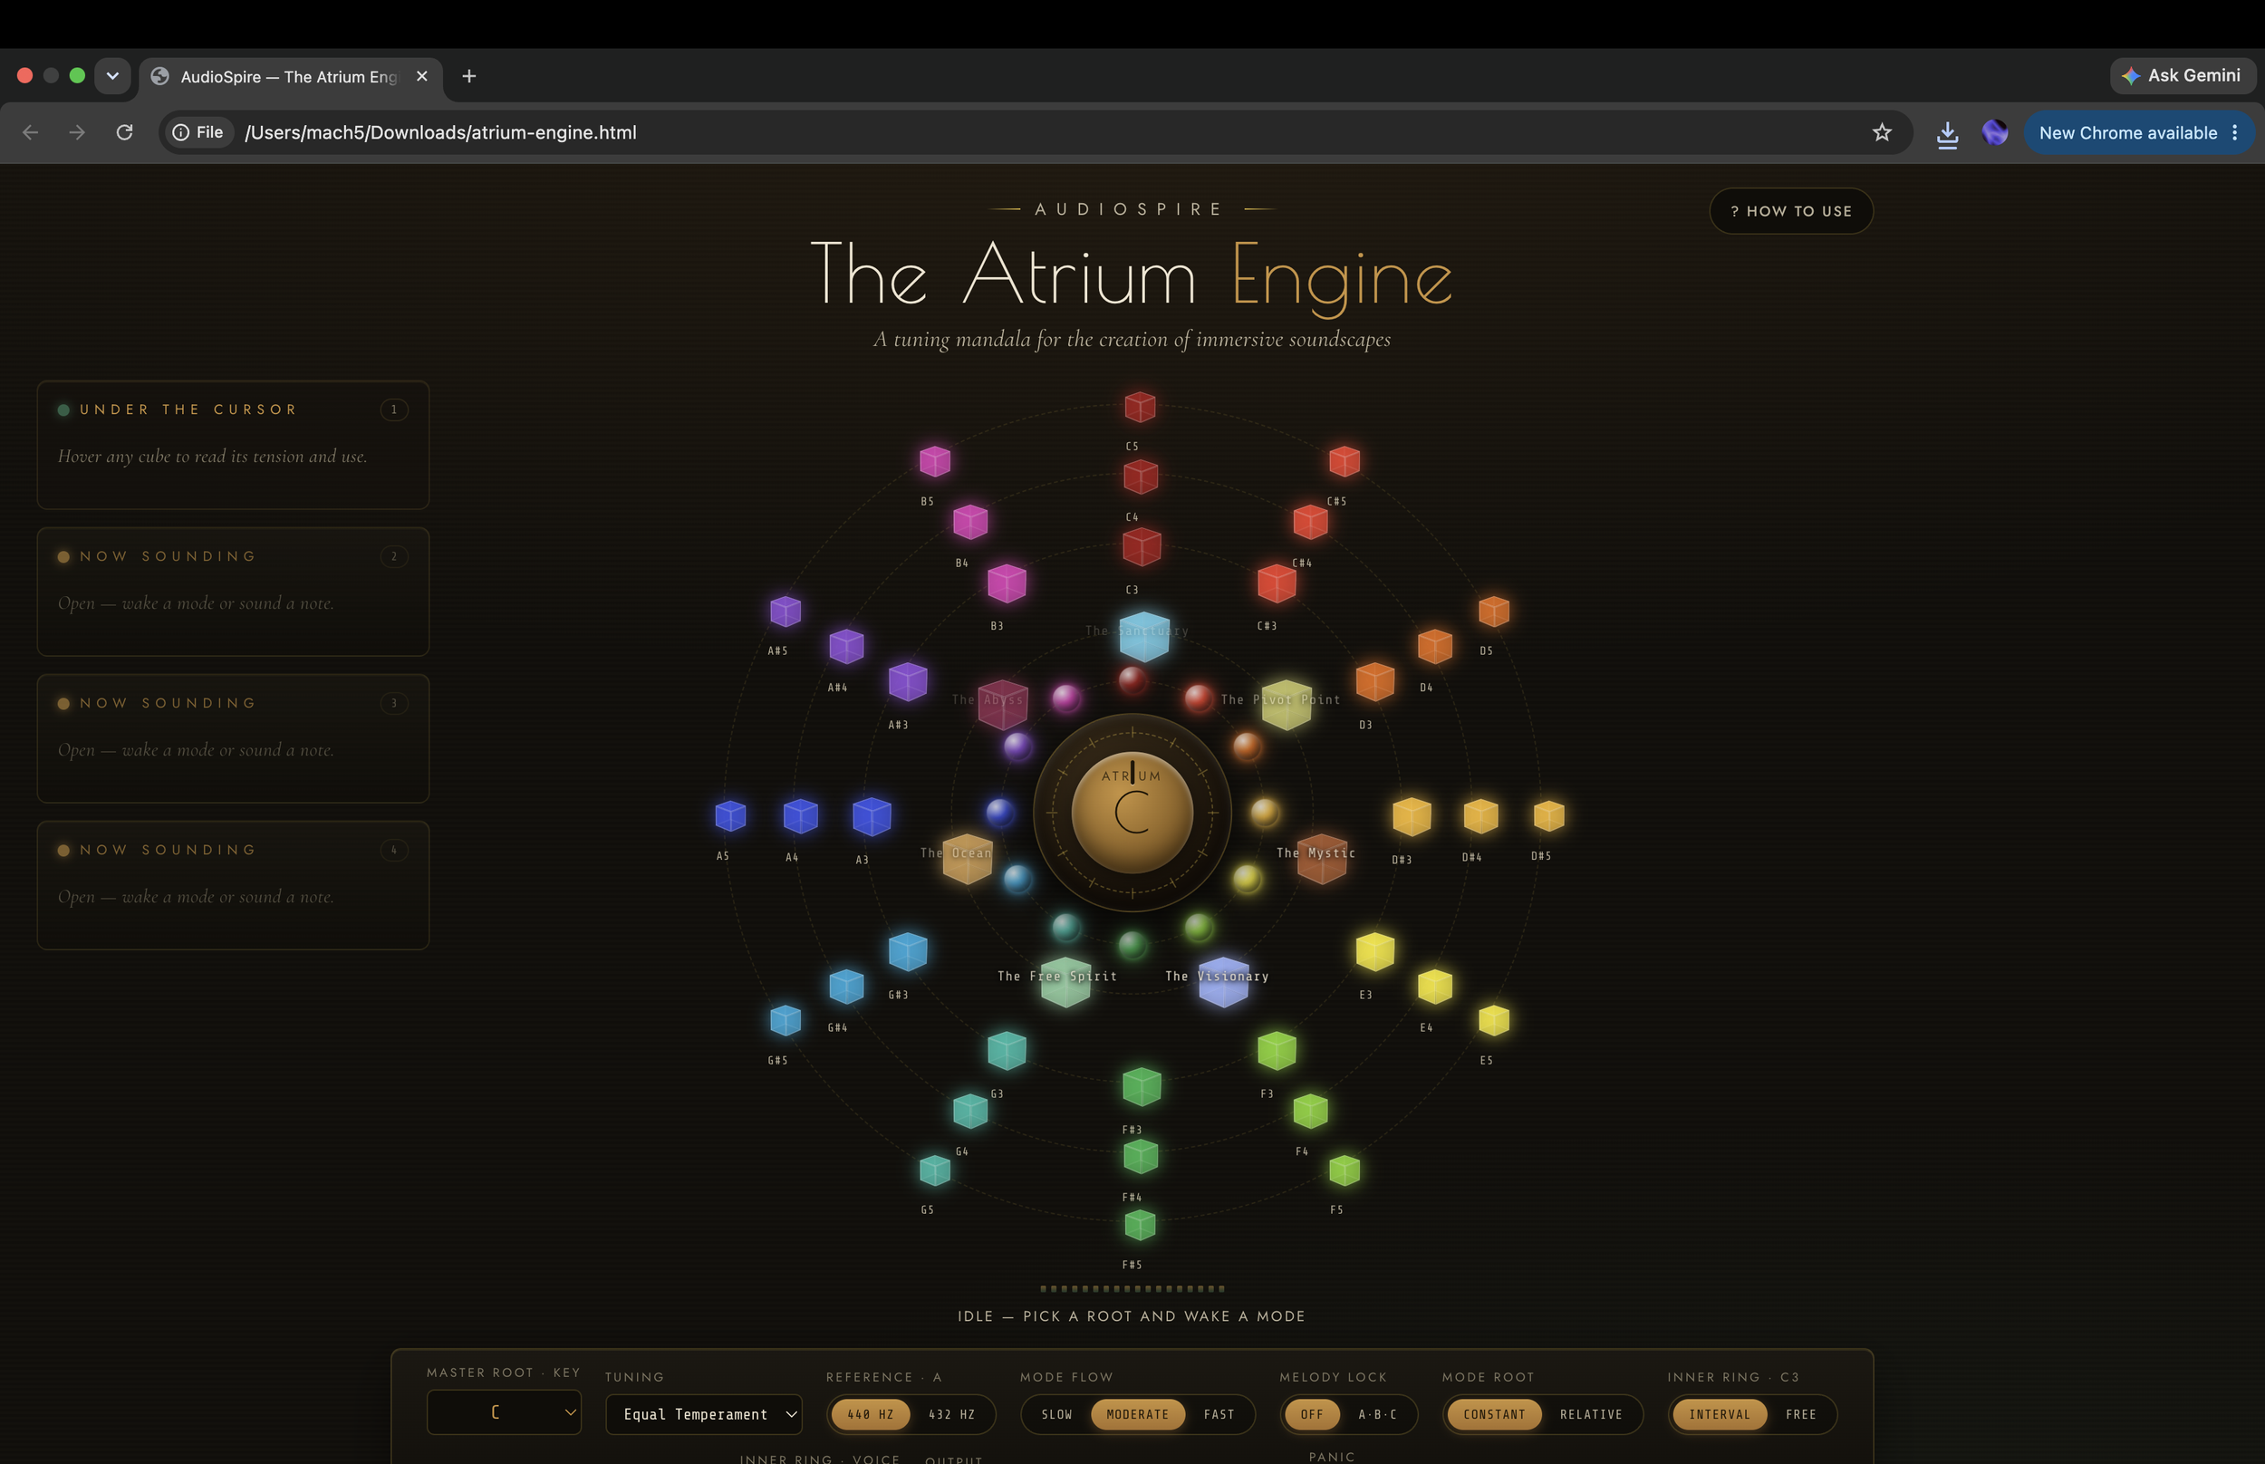Image resolution: width=2265 pixels, height=1464 pixels.
Task: Open Chrome tab search chevron
Action: [x=112, y=76]
